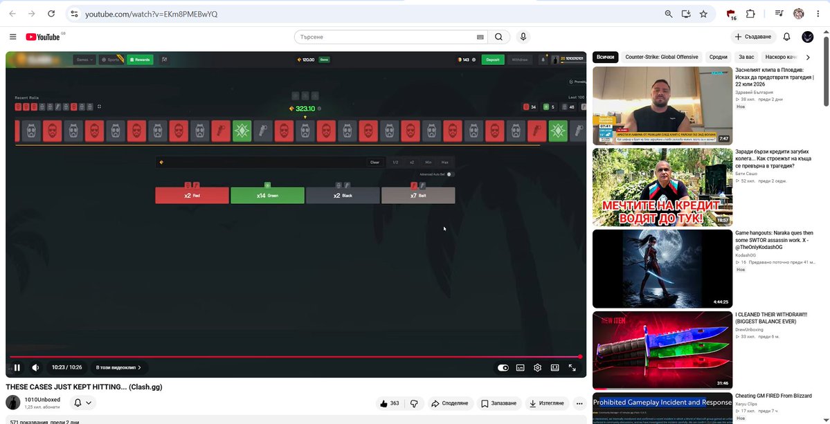
Task: Open the Chrome profile avatar
Action: click(799, 14)
